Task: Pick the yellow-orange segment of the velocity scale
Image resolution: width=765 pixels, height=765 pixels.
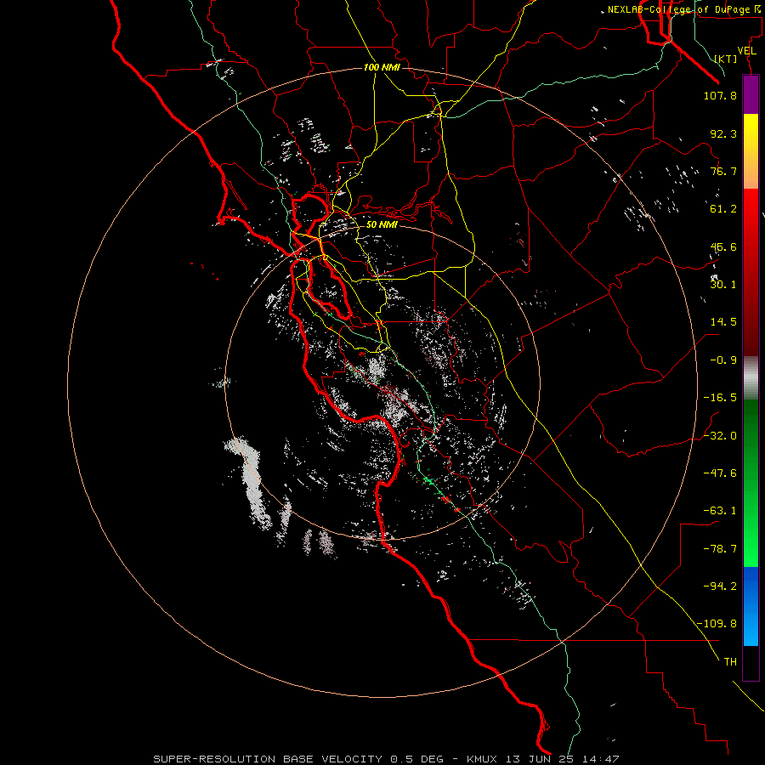Action: pos(751,151)
